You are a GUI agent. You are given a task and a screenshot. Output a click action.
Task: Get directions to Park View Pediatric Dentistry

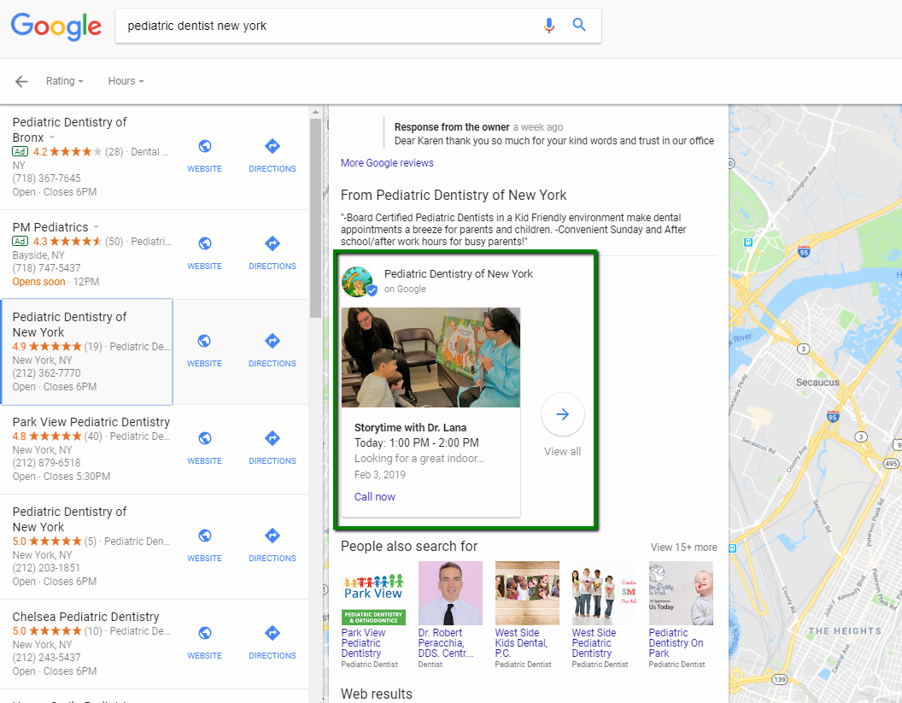coord(272,448)
